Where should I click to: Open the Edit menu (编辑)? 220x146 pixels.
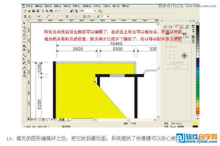[39, 6]
